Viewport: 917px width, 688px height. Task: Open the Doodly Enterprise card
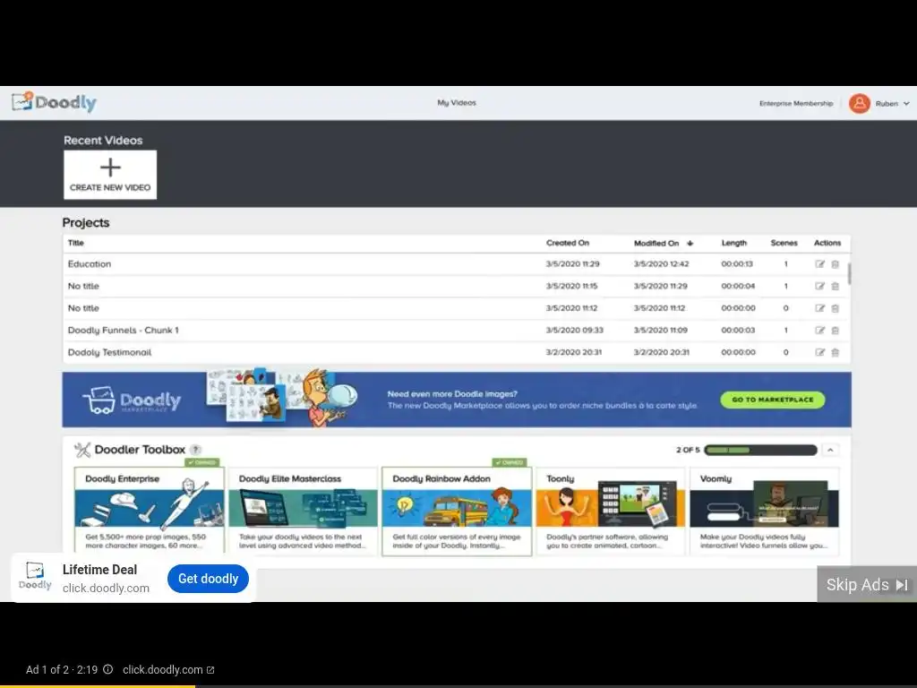[x=150, y=511]
